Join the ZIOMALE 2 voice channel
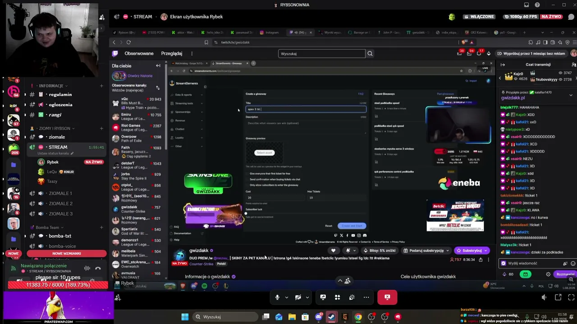Screen dimensions: 577x324 pos(60,203)
